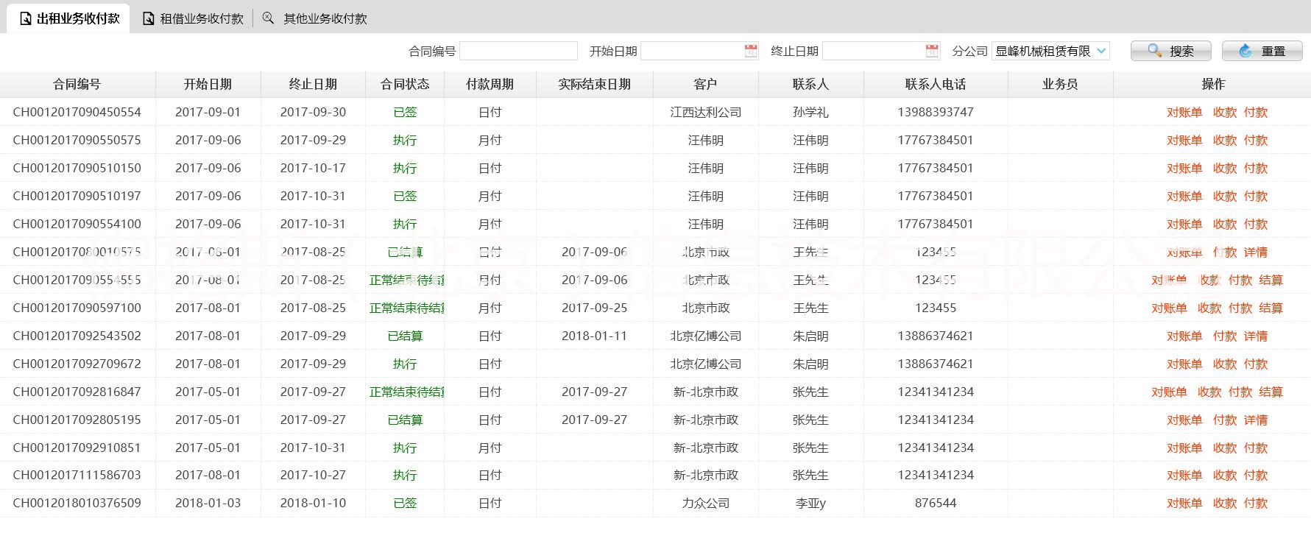The width and height of the screenshot is (1311, 544).
Task: Click phone number 13988393747
Action: coord(936,112)
